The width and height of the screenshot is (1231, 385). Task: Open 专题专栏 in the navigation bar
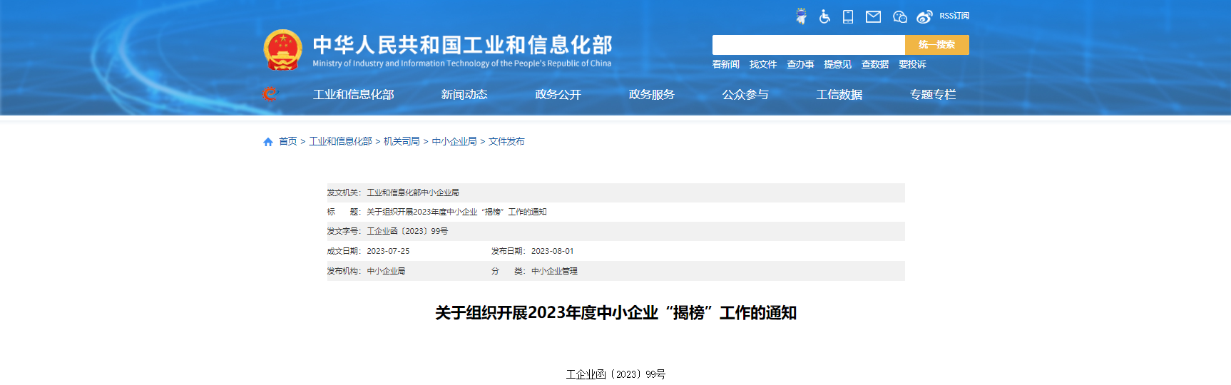click(x=932, y=94)
